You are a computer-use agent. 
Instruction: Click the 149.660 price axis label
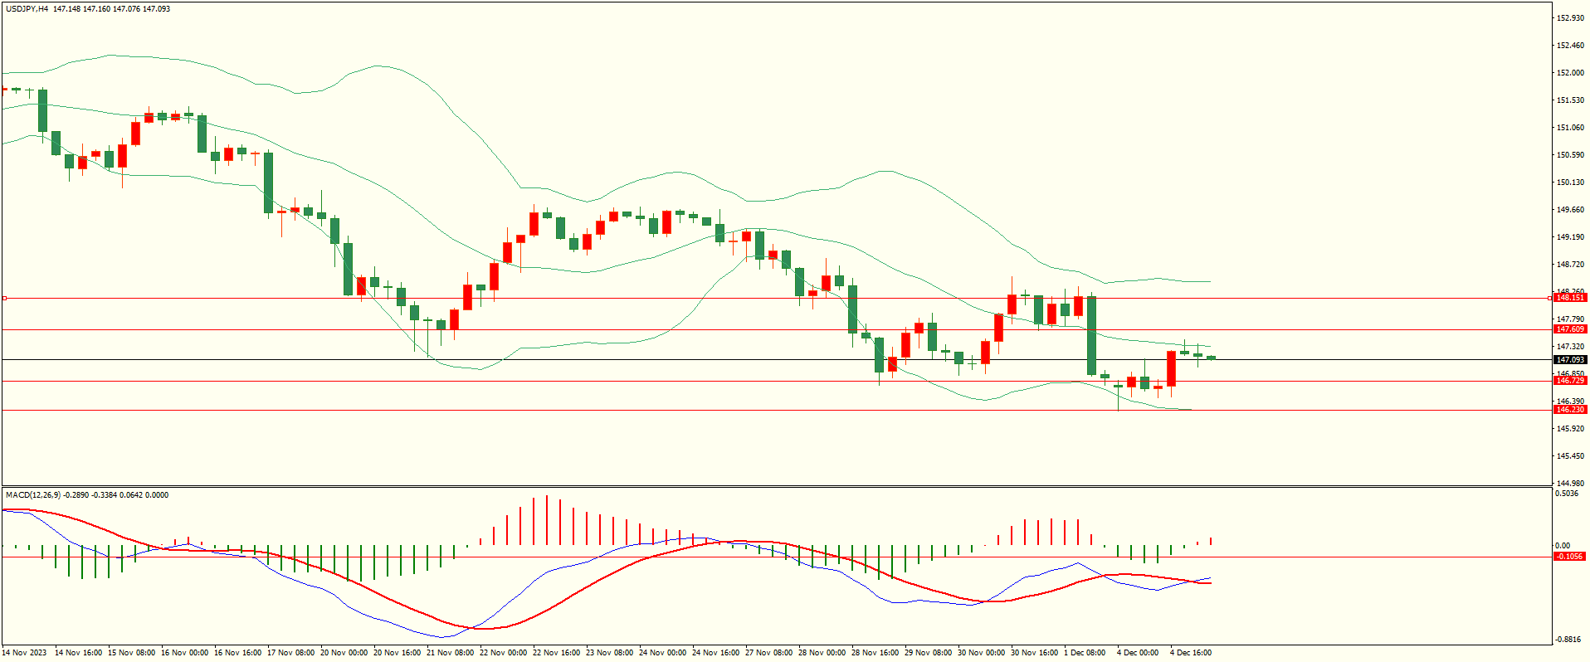click(x=1570, y=210)
